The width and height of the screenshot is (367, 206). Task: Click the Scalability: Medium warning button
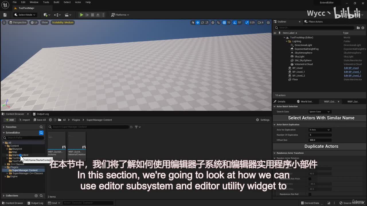[63, 22]
